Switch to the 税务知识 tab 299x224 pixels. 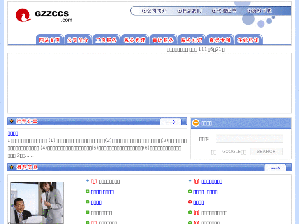(x=192, y=39)
